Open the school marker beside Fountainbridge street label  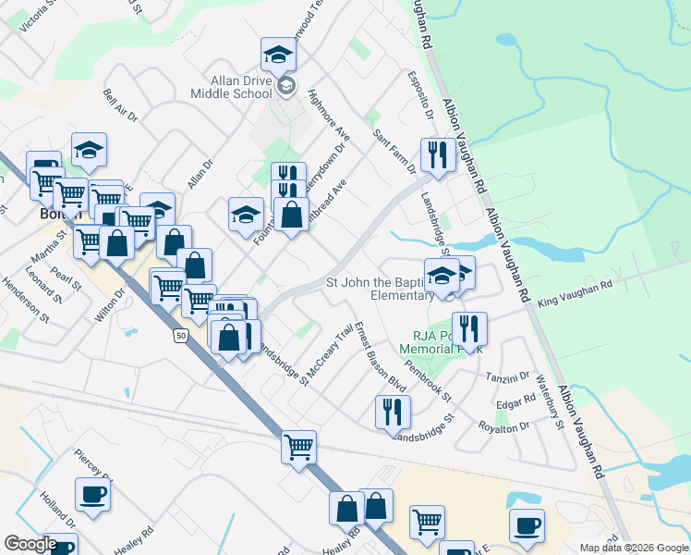pos(246,217)
